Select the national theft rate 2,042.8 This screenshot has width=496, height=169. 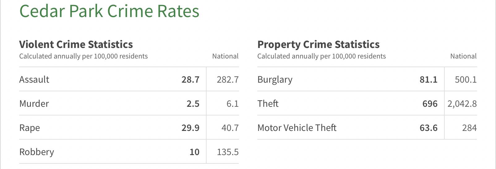(462, 104)
